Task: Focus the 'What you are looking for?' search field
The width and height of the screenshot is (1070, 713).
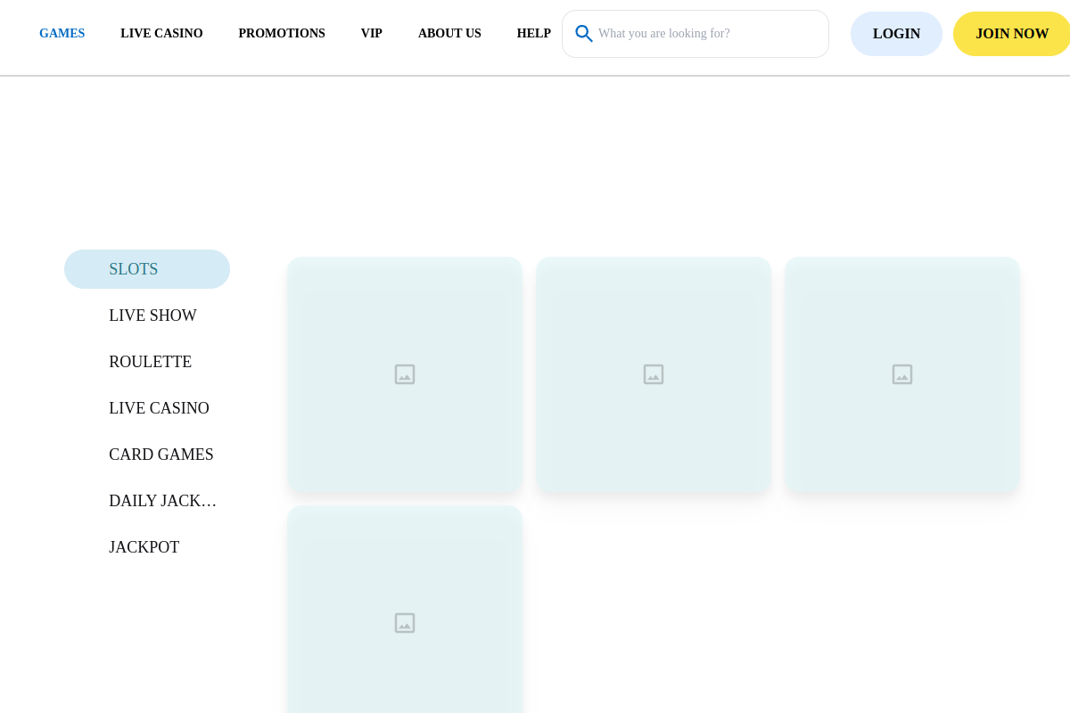Action: [x=695, y=34]
